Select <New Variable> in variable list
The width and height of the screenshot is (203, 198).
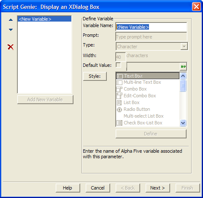click(44, 19)
